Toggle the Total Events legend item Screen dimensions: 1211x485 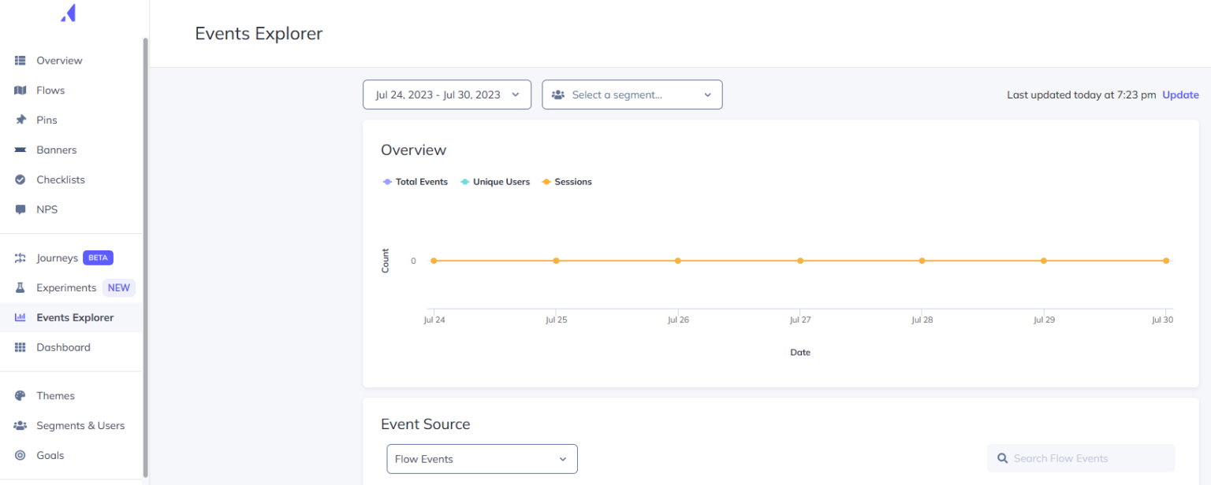point(415,181)
